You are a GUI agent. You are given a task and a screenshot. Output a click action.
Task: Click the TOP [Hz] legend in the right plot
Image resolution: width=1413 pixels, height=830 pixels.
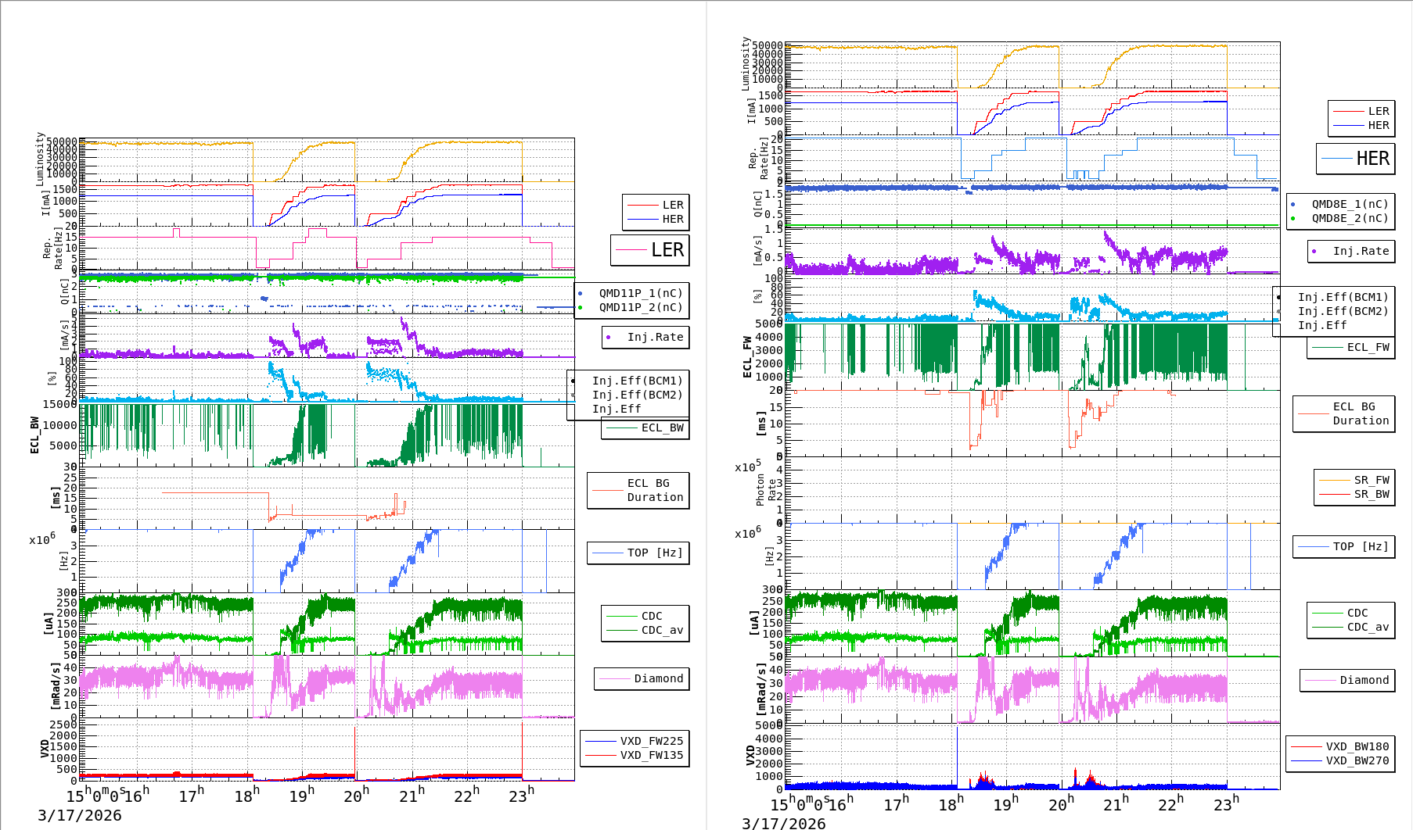[1343, 546]
